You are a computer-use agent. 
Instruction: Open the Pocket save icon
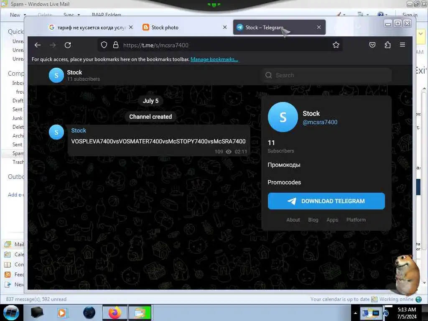372,45
